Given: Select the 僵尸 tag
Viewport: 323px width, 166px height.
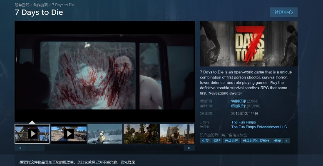Looking at the screenshot, I should (216, 141).
